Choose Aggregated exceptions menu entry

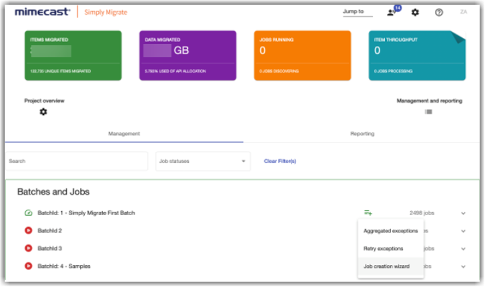pyautogui.click(x=390, y=231)
